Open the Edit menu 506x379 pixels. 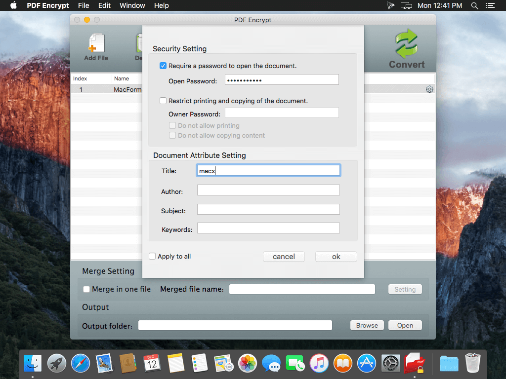point(104,5)
